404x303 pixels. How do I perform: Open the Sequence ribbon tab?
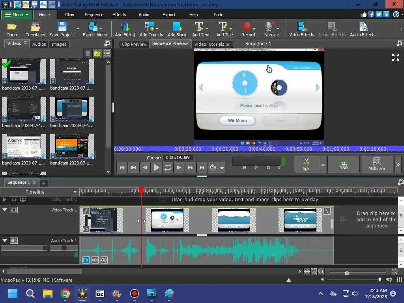point(94,15)
